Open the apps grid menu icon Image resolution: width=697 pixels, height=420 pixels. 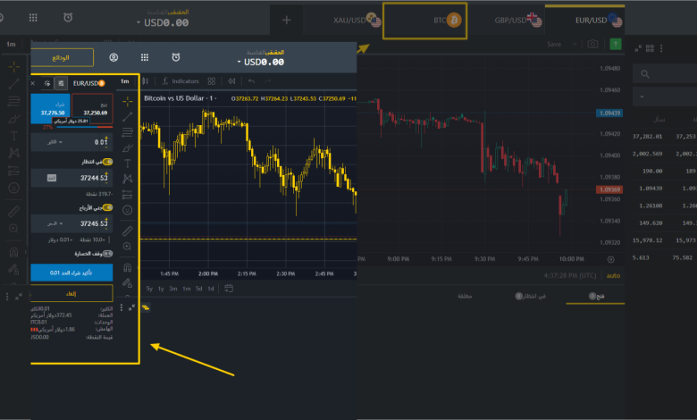(145, 57)
